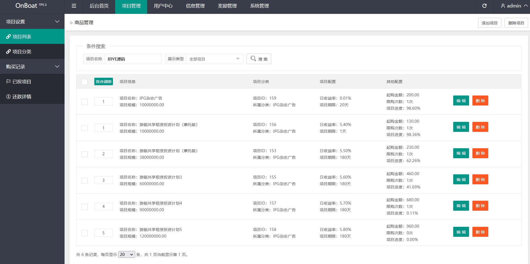The height and width of the screenshot is (264, 530).
Task: Click the admin user icon
Action: pos(503,6)
